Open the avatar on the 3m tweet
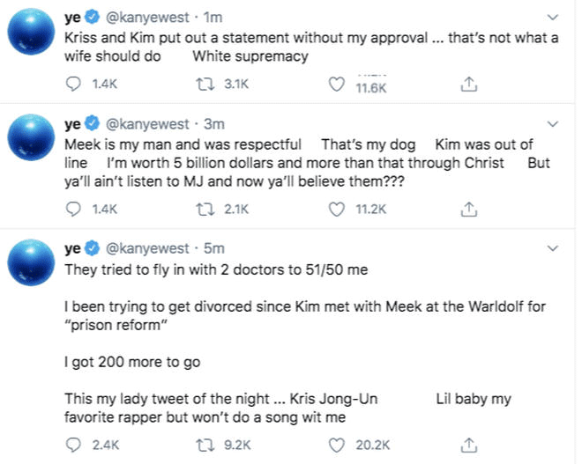 click(x=33, y=144)
